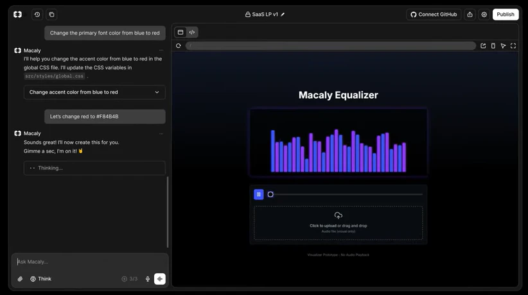Click the preview URL address bar
Image resolution: width=528 pixels, height=295 pixels.
coord(331,46)
